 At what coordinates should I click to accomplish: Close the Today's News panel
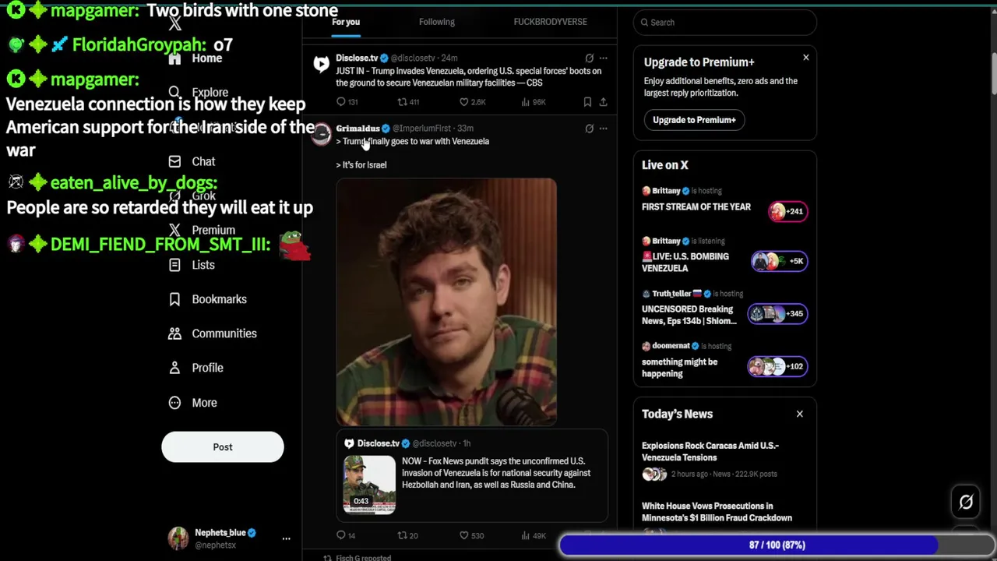pos(799,414)
